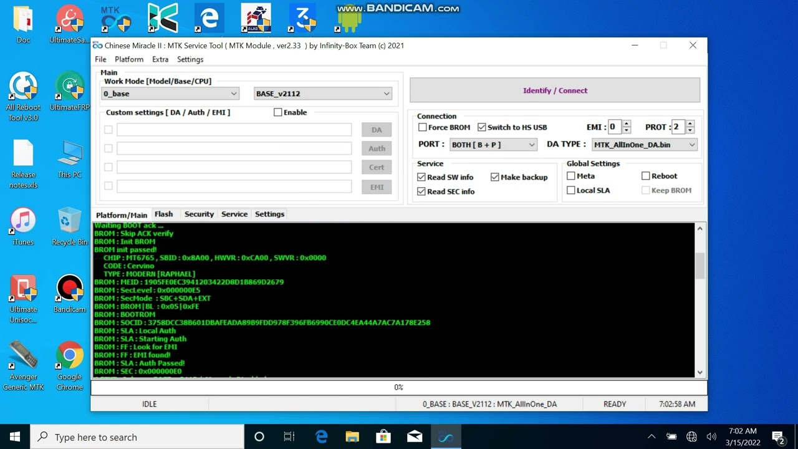
Task: Open the Recycle Bin
Action: point(70,226)
